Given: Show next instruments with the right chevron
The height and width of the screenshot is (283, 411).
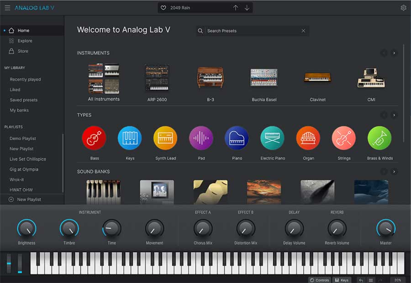Looking at the screenshot, I should click(x=394, y=53).
